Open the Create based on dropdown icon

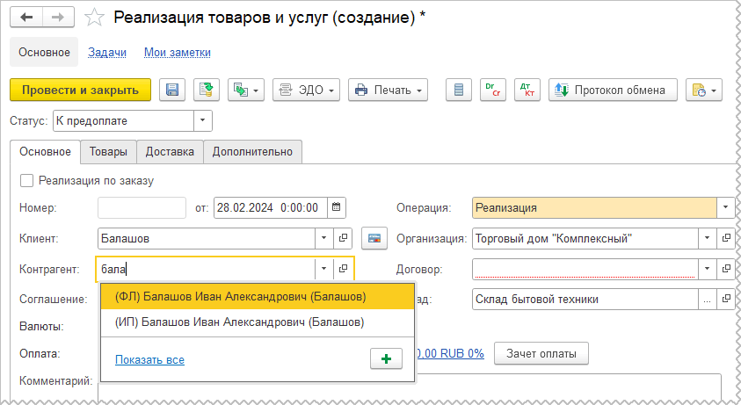coord(245,90)
